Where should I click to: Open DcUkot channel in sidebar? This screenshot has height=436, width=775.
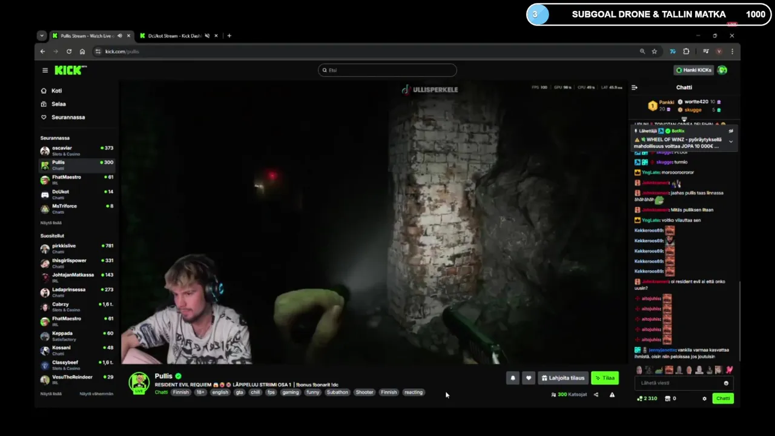click(77, 194)
